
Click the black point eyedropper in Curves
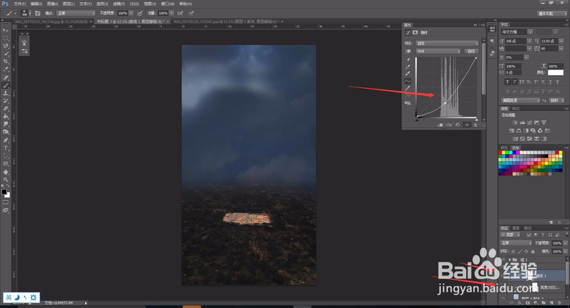pyautogui.click(x=408, y=60)
